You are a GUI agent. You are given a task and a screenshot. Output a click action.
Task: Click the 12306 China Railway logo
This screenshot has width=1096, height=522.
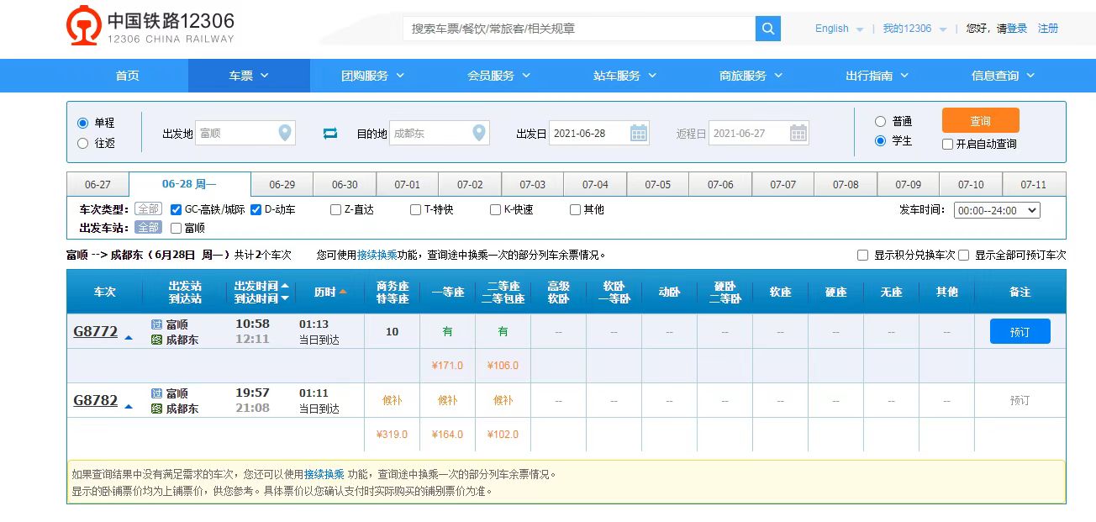[151, 26]
